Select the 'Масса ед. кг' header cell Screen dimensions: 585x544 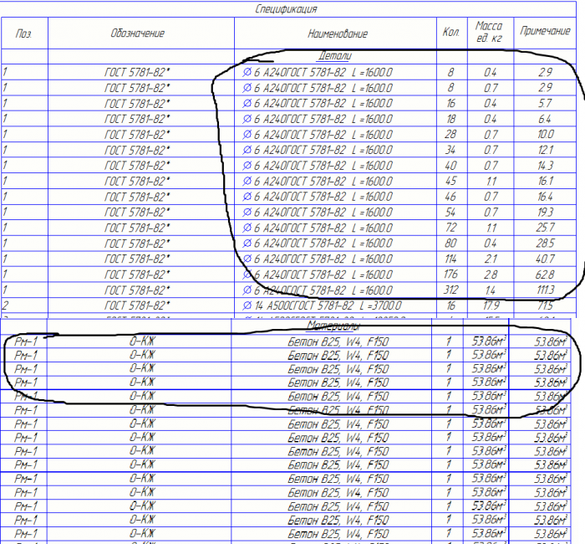tap(489, 32)
